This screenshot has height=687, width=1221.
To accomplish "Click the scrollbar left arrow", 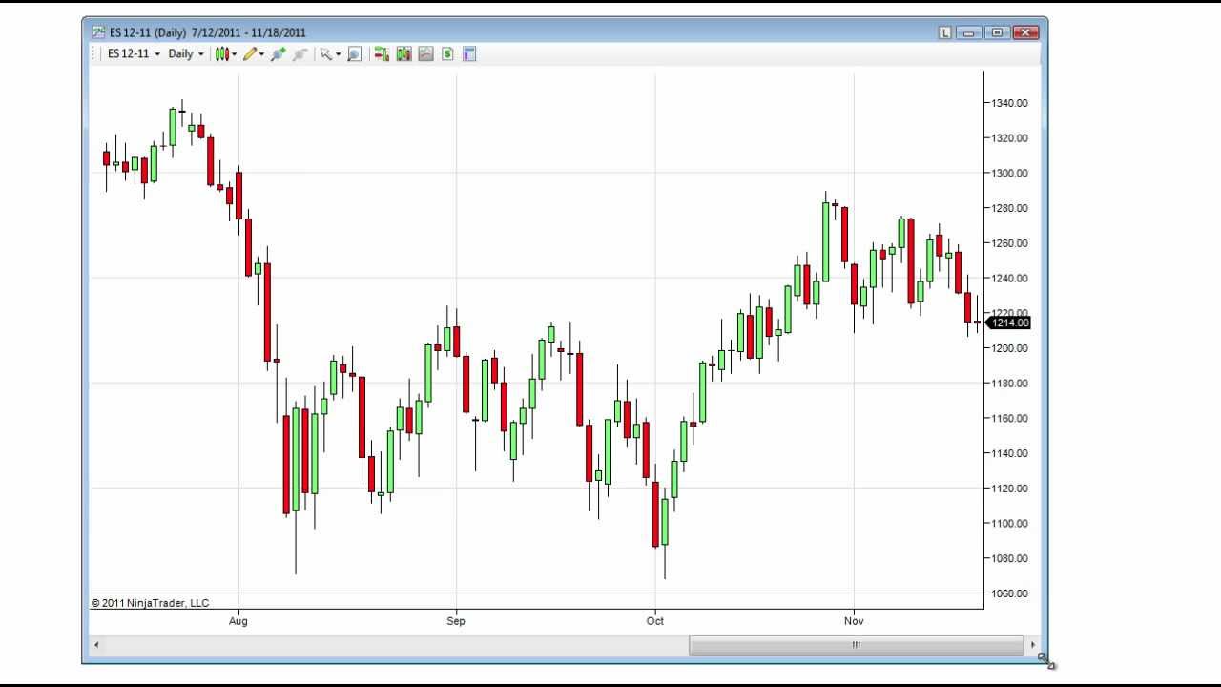I will (x=96, y=645).
